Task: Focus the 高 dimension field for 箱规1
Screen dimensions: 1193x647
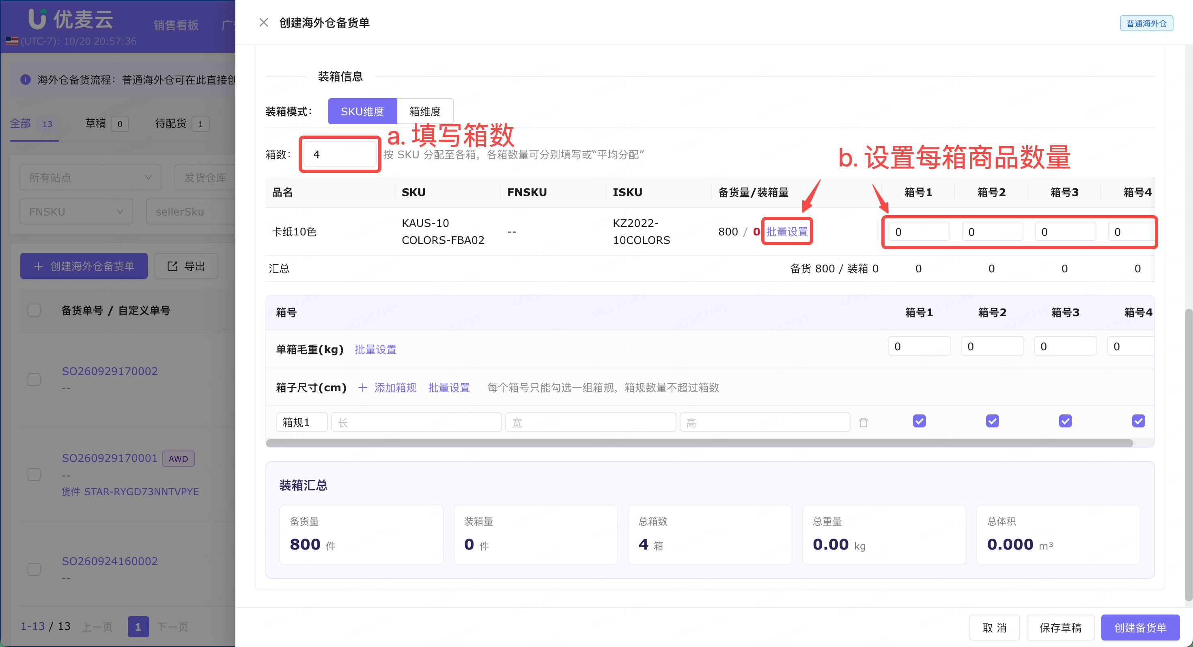Action: (764, 423)
